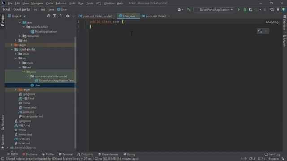
Task: Run with coverage icon in toolbar
Action: coord(250,10)
